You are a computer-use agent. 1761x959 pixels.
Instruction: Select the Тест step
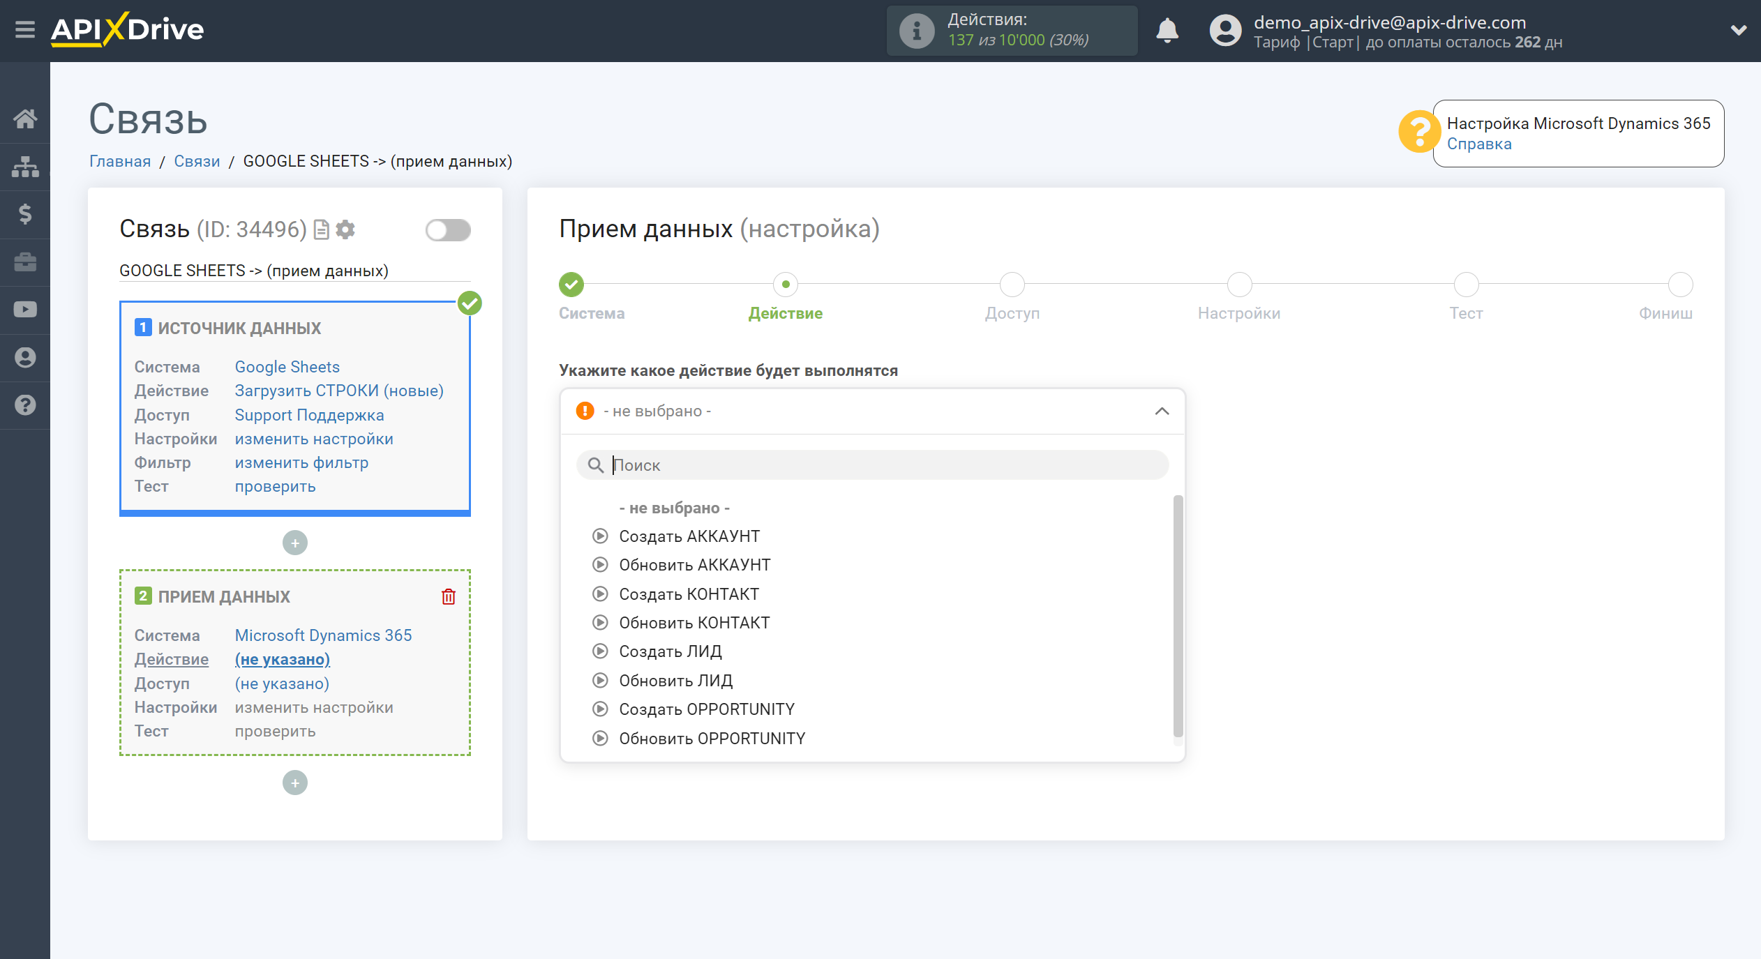pos(1466,285)
